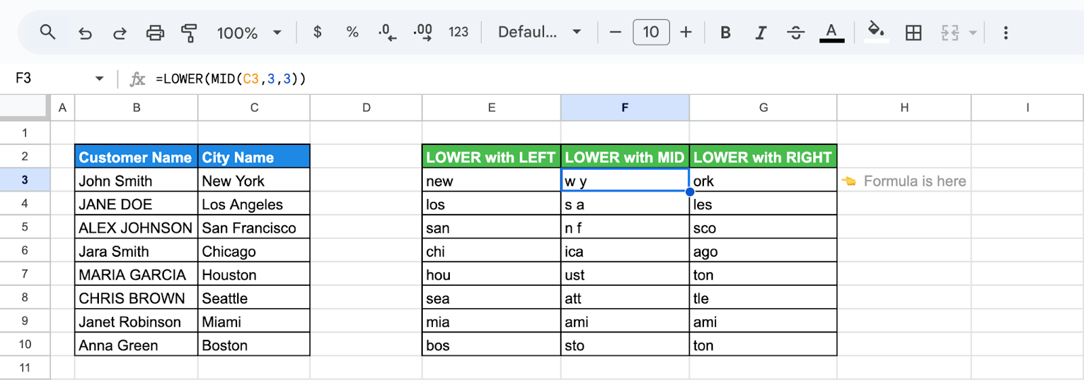Image resolution: width=1084 pixels, height=380 pixels.
Task: Select the cell containing 'sco'
Action: pyautogui.click(x=763, y=228)
